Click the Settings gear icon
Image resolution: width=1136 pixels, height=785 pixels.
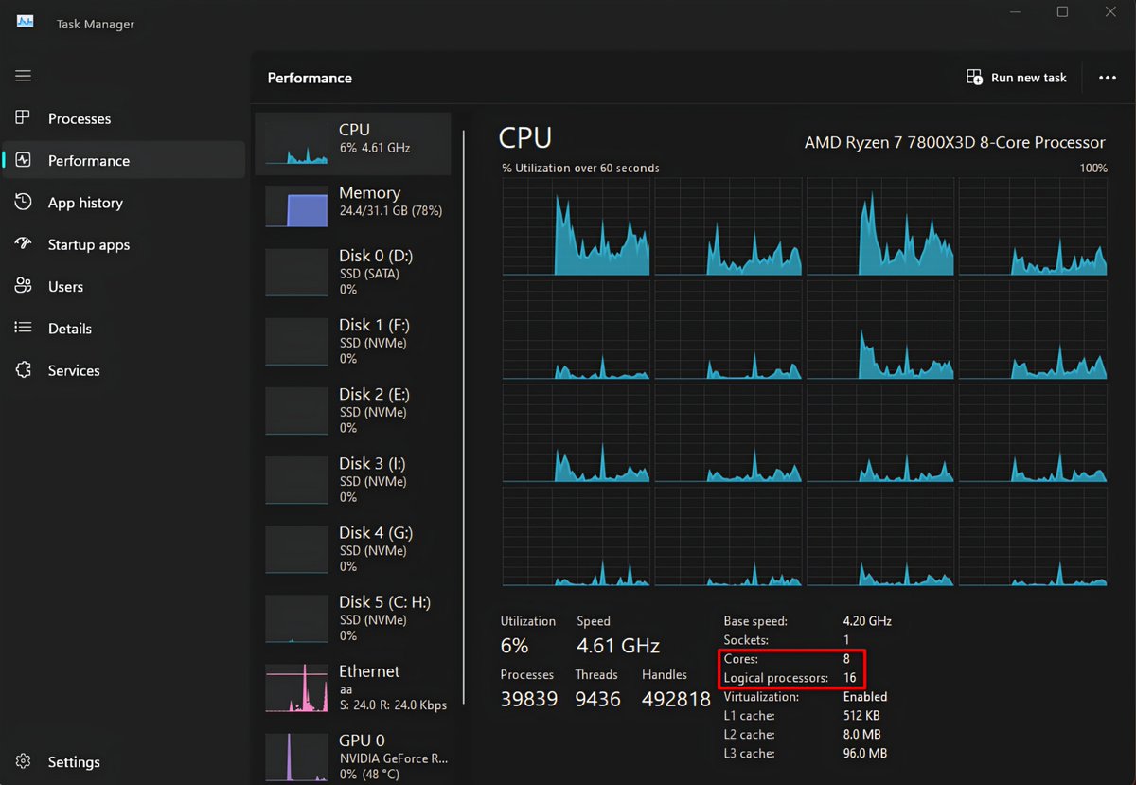pos(24,761)
